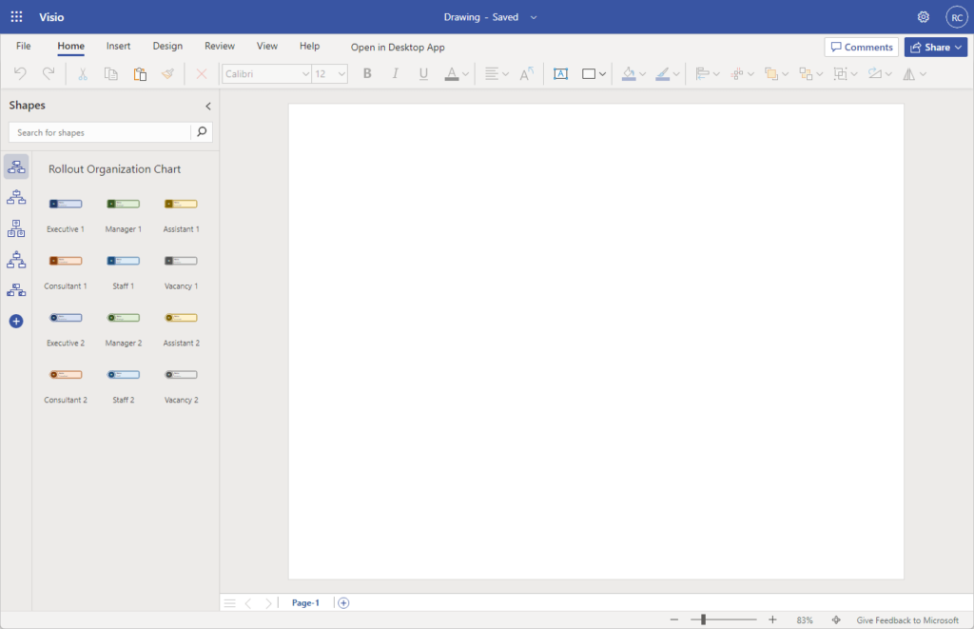Go to the next page arrow

pos(267,603)
